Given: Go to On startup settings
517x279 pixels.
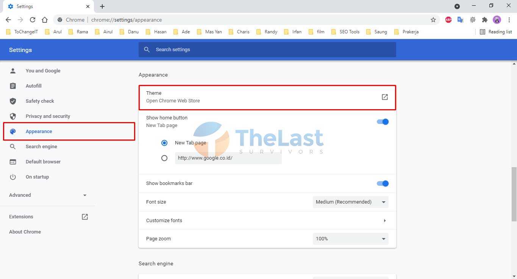Looking at the screenshot, I should click(x=37, y=177).
